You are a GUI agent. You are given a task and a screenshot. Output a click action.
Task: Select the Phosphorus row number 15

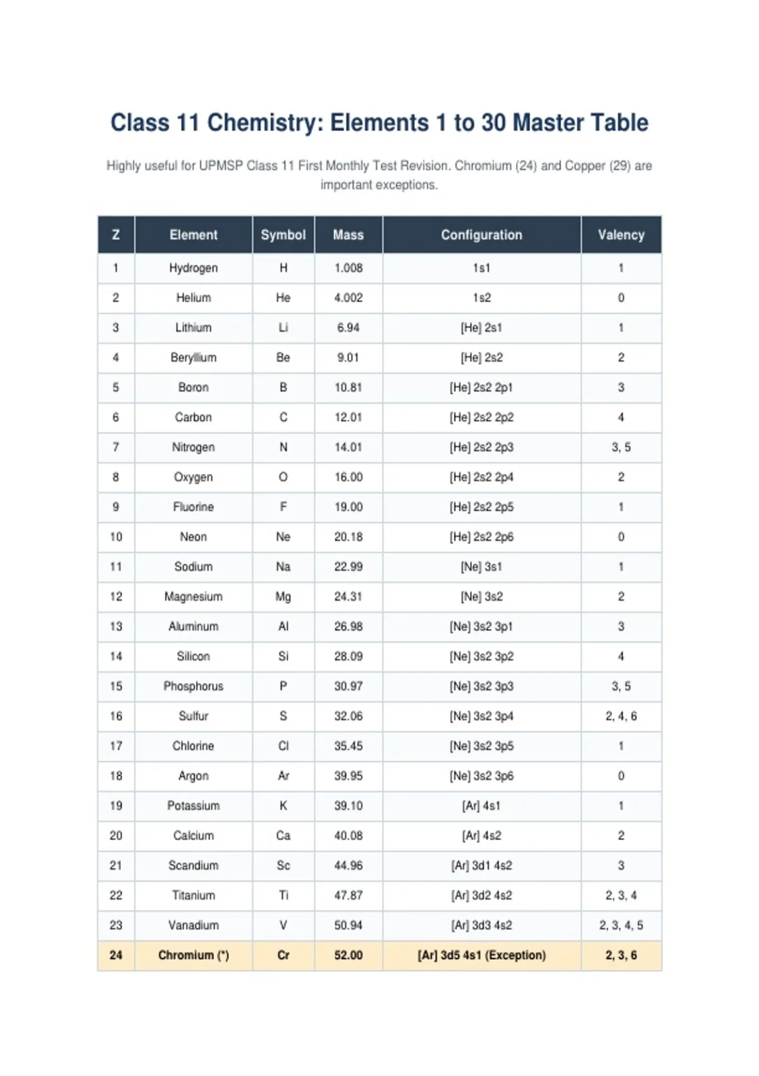click(x=116, y=686)
